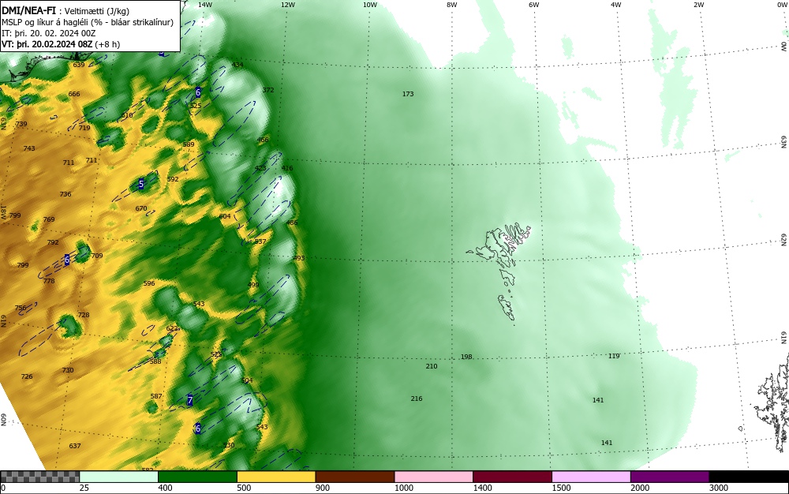Click the CAPE value 670

tap(141, 208)
